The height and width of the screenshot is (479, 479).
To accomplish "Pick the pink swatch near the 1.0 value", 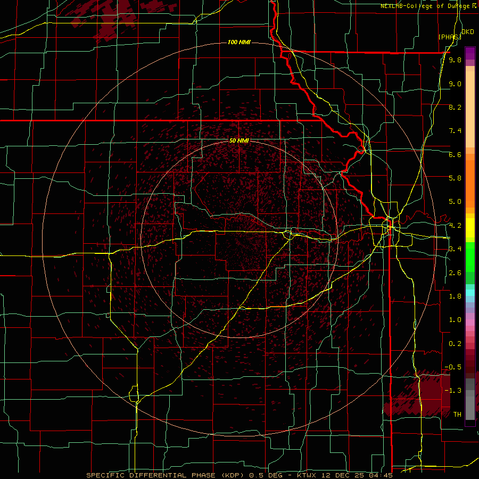I will pos(470,323).
